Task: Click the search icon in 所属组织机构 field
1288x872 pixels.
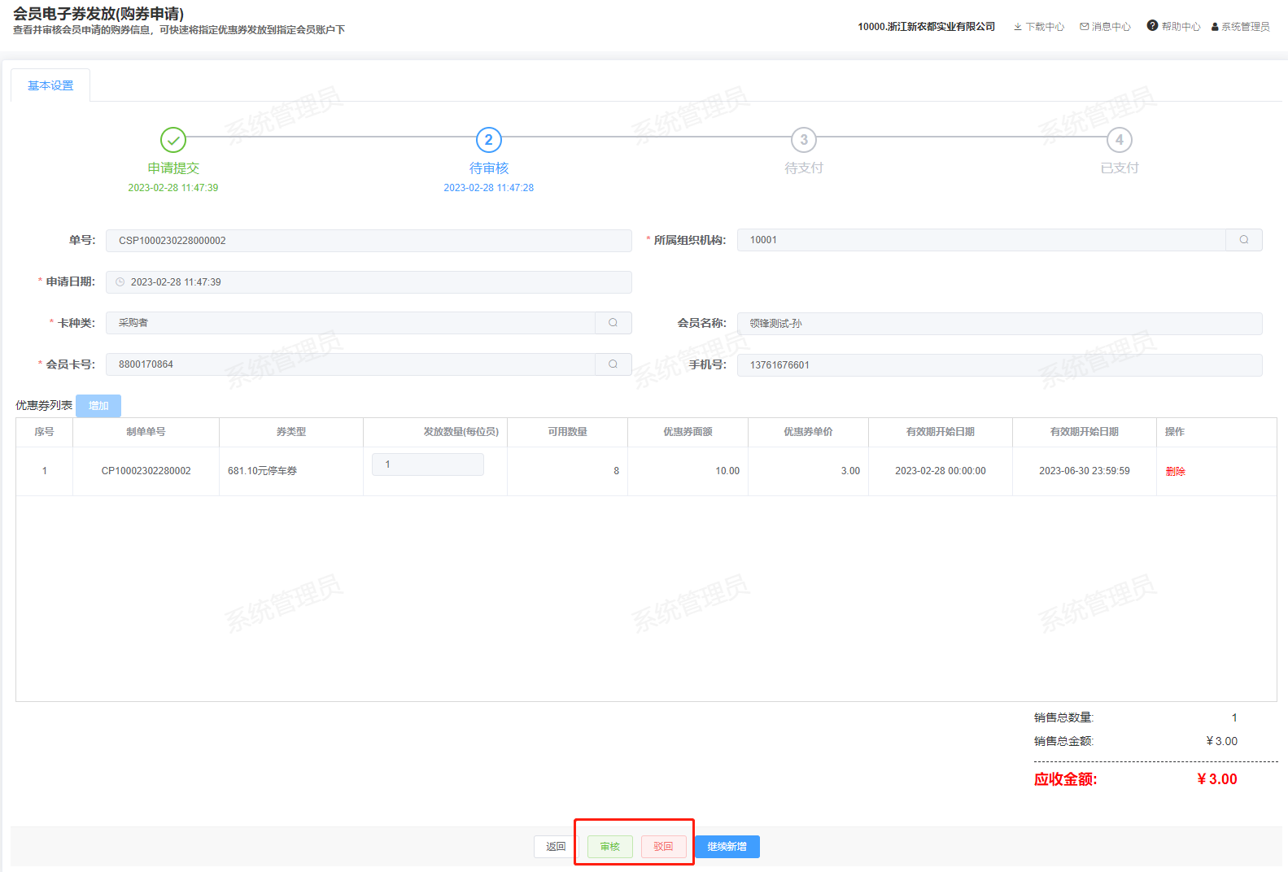Action: 1243,240
